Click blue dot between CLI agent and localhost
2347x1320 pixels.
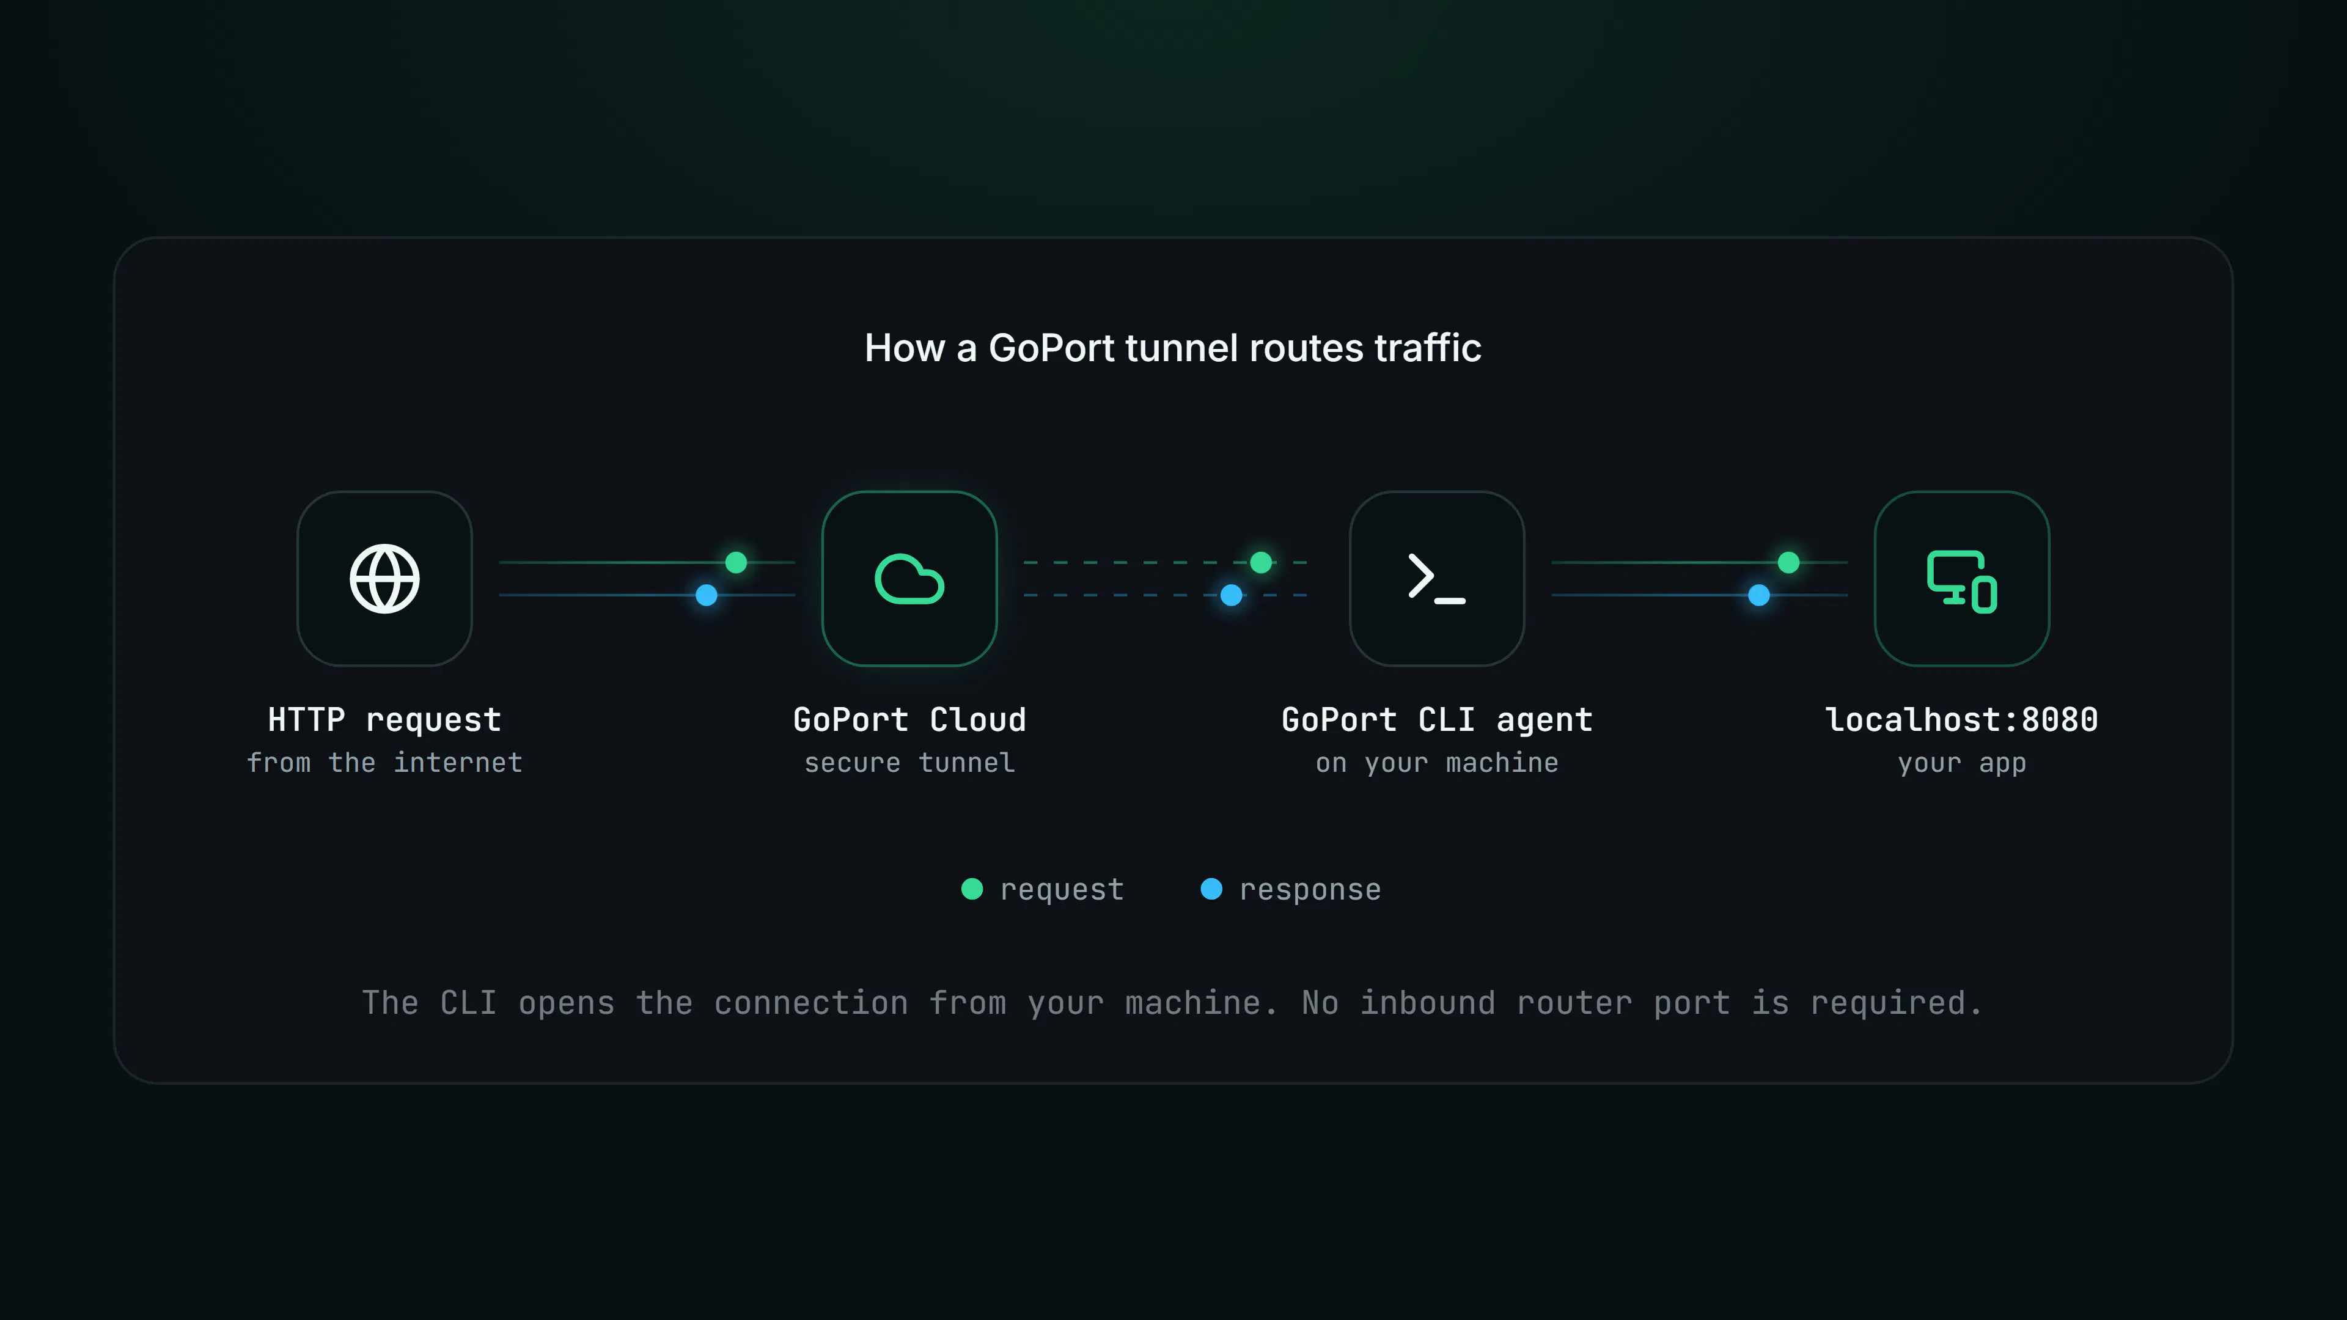(1758, 595)
